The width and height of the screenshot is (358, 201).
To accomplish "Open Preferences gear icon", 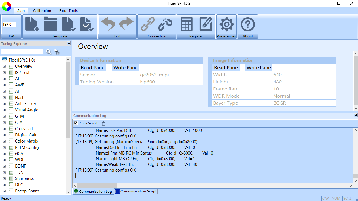I will (226, 24).
